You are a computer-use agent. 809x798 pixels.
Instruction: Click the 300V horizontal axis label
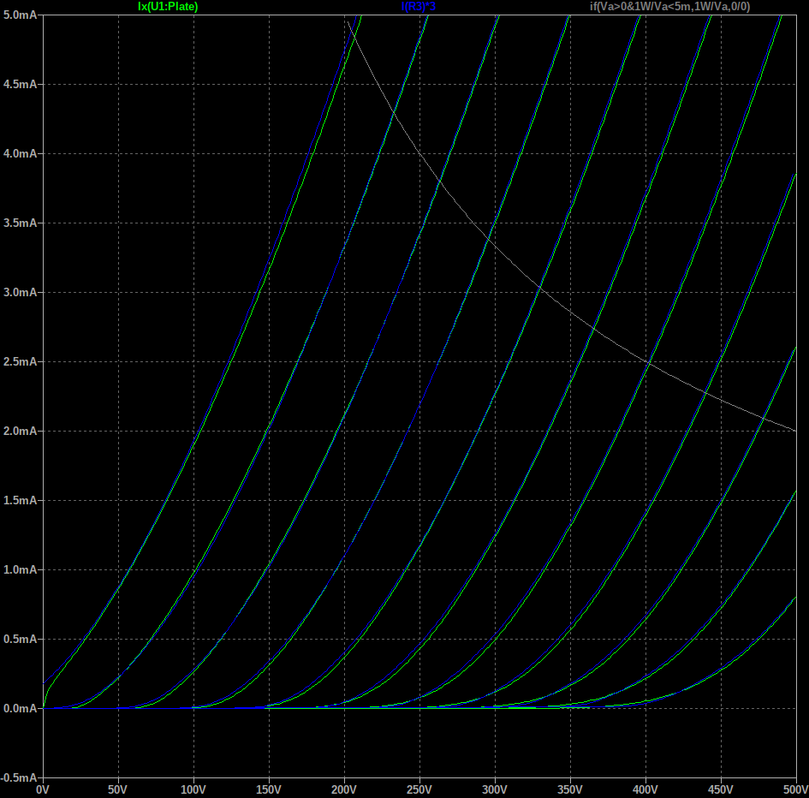coord(494,789)
